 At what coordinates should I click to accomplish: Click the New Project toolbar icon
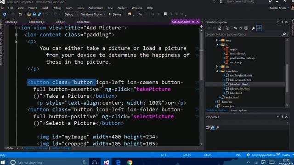(x=20, y=14)
